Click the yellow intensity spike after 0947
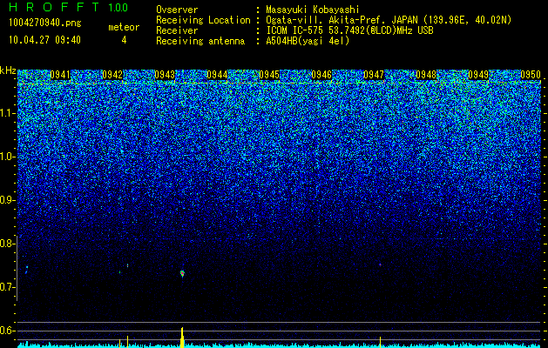Image resolution: width=548 pixels, height=348 pixels. coord(380,342)
